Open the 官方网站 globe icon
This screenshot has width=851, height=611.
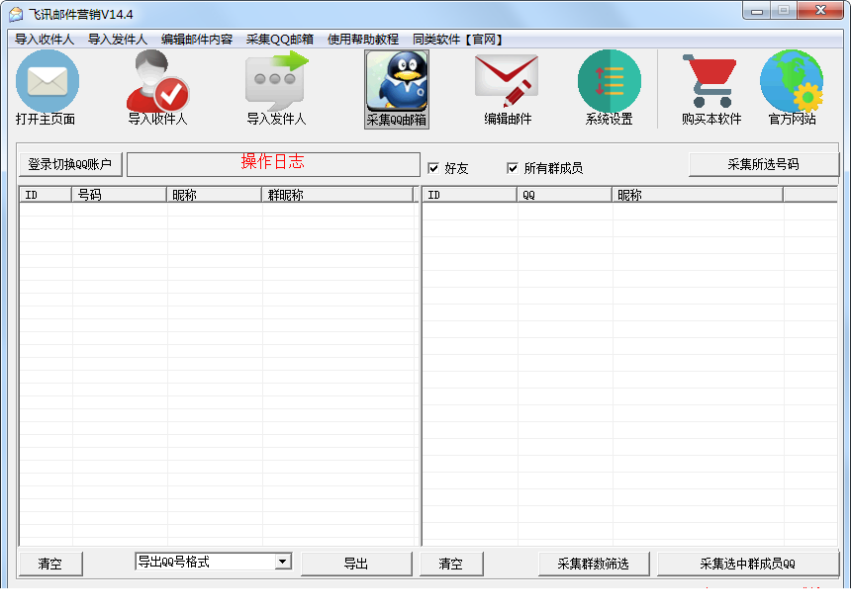(x=792, y=81)
